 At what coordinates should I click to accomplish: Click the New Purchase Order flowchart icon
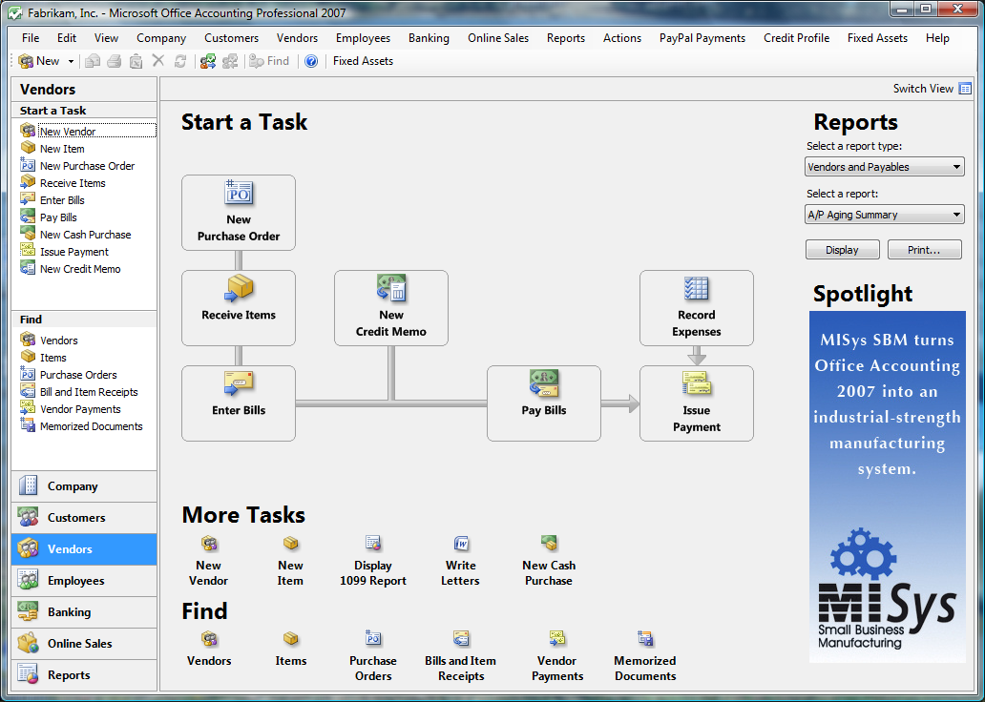pyautogui.click(x=239, y=194)
